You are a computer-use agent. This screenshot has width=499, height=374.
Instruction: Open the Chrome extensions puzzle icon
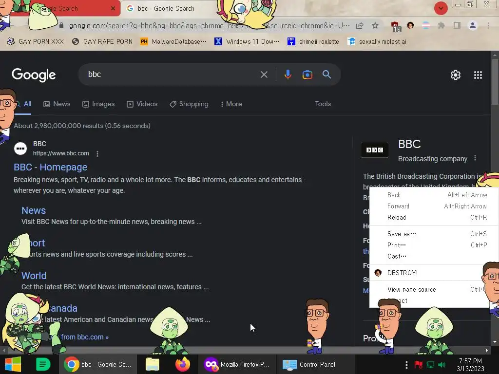pyautogui.click(x=441, y=25)
